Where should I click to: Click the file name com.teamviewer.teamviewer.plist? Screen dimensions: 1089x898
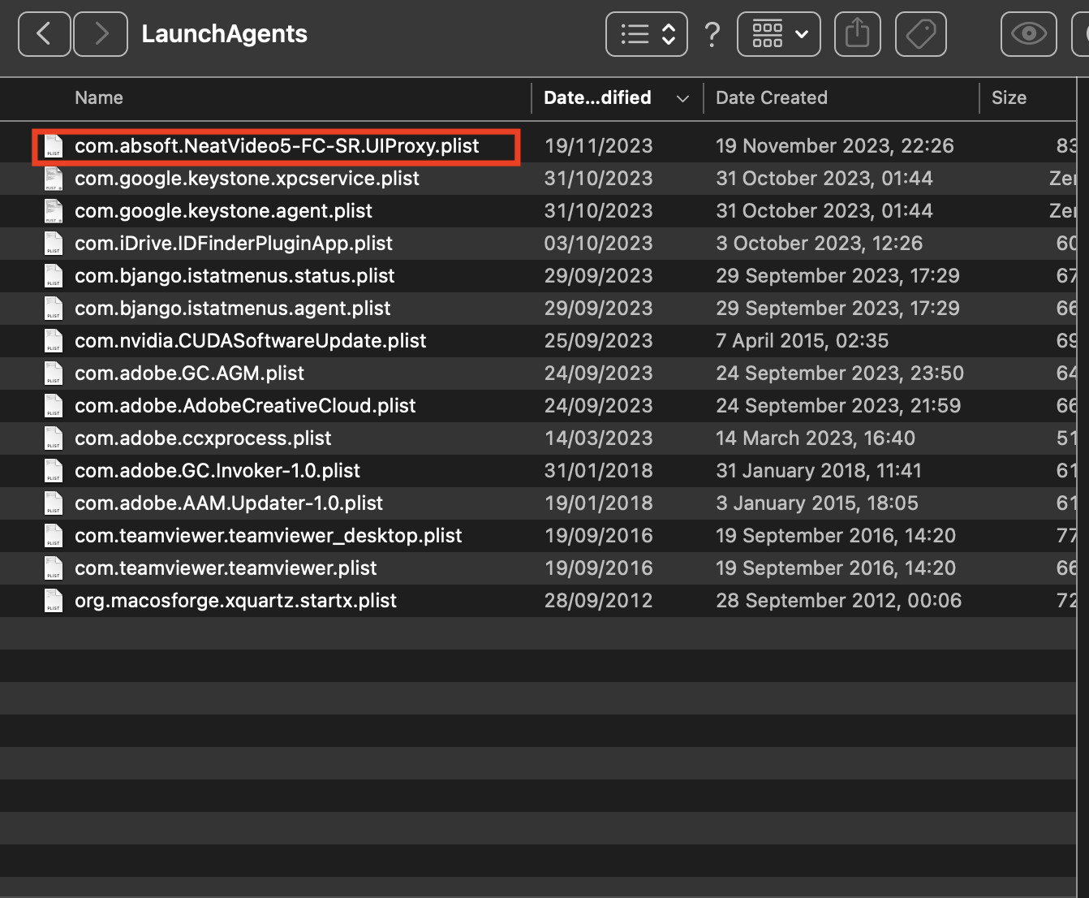pos(226,568)
